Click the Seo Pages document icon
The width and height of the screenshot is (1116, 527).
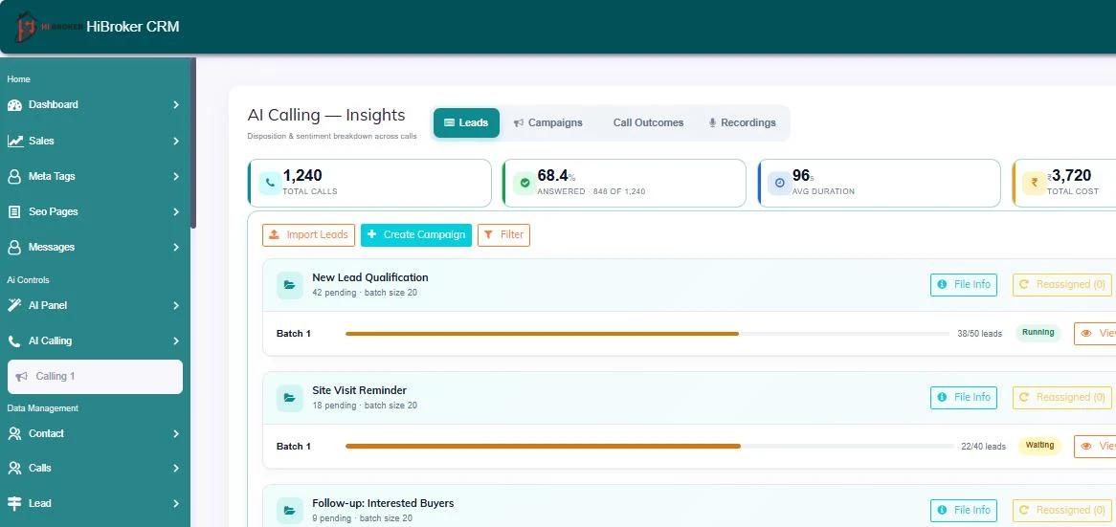14,212
